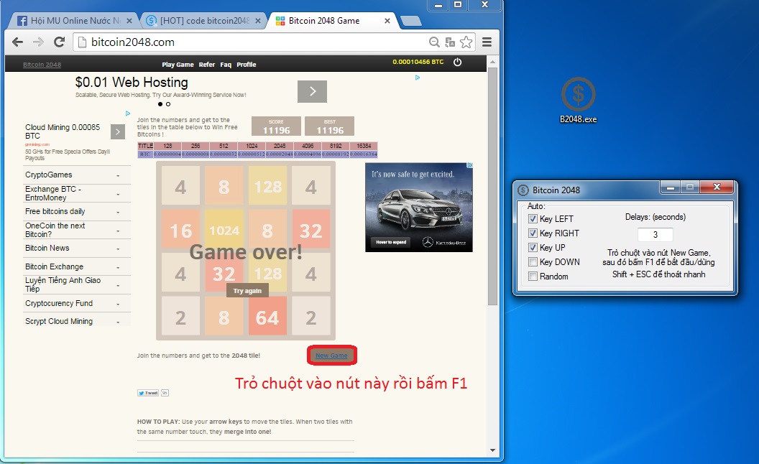Click the AdChoices icon above Web Hosting ad
Image resolution: width=759 pixels, height=464 pixels.
(418, 78)
